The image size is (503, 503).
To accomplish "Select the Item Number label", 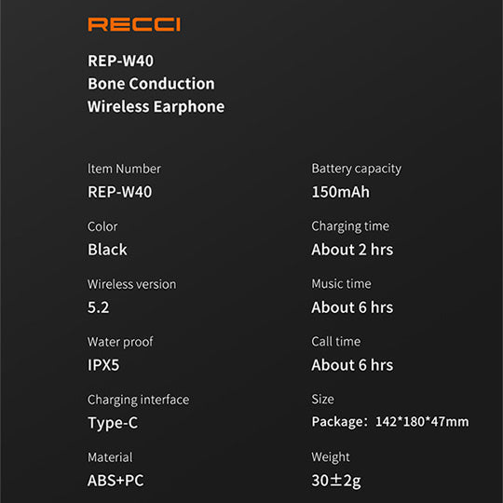I will point(124,169).
